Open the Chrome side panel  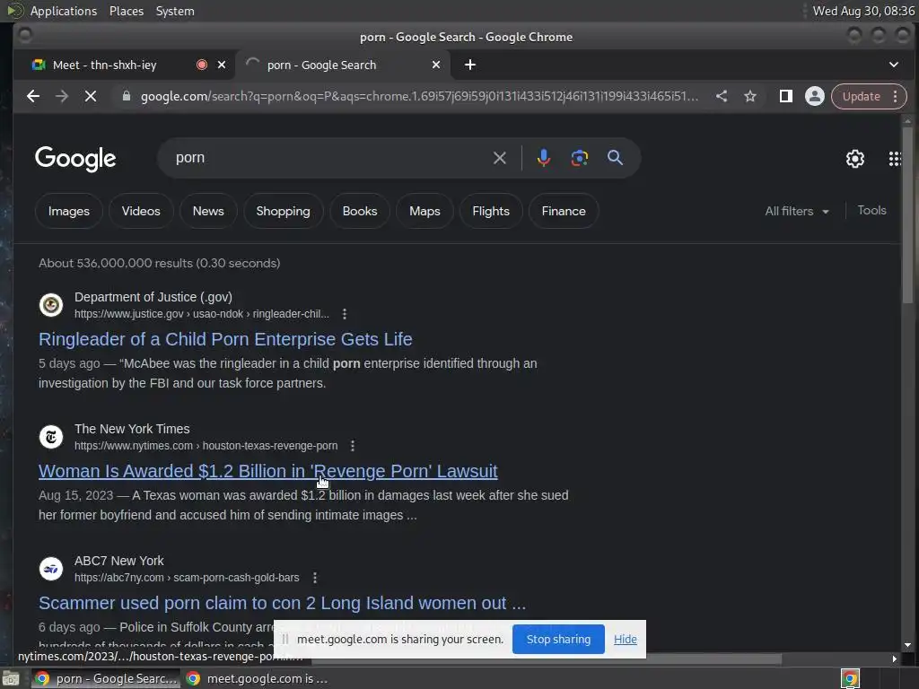(786, 96)
